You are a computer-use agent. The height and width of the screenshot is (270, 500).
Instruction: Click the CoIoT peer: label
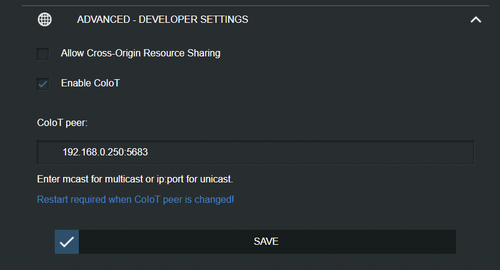coord(62,123)
